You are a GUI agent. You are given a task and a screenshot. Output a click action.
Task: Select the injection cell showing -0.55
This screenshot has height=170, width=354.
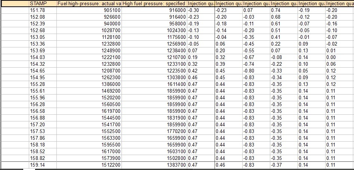256,50
